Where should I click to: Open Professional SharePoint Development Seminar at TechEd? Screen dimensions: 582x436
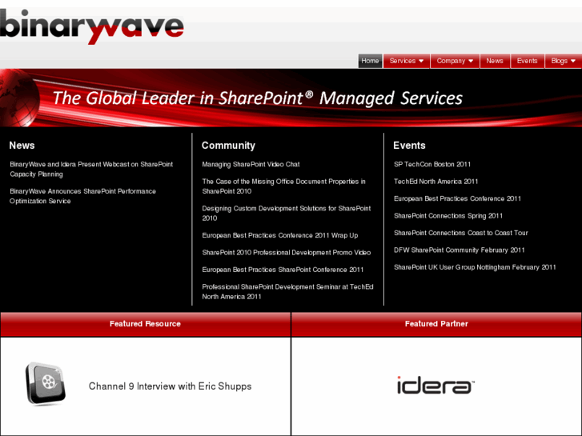click(x=287, y=292)
